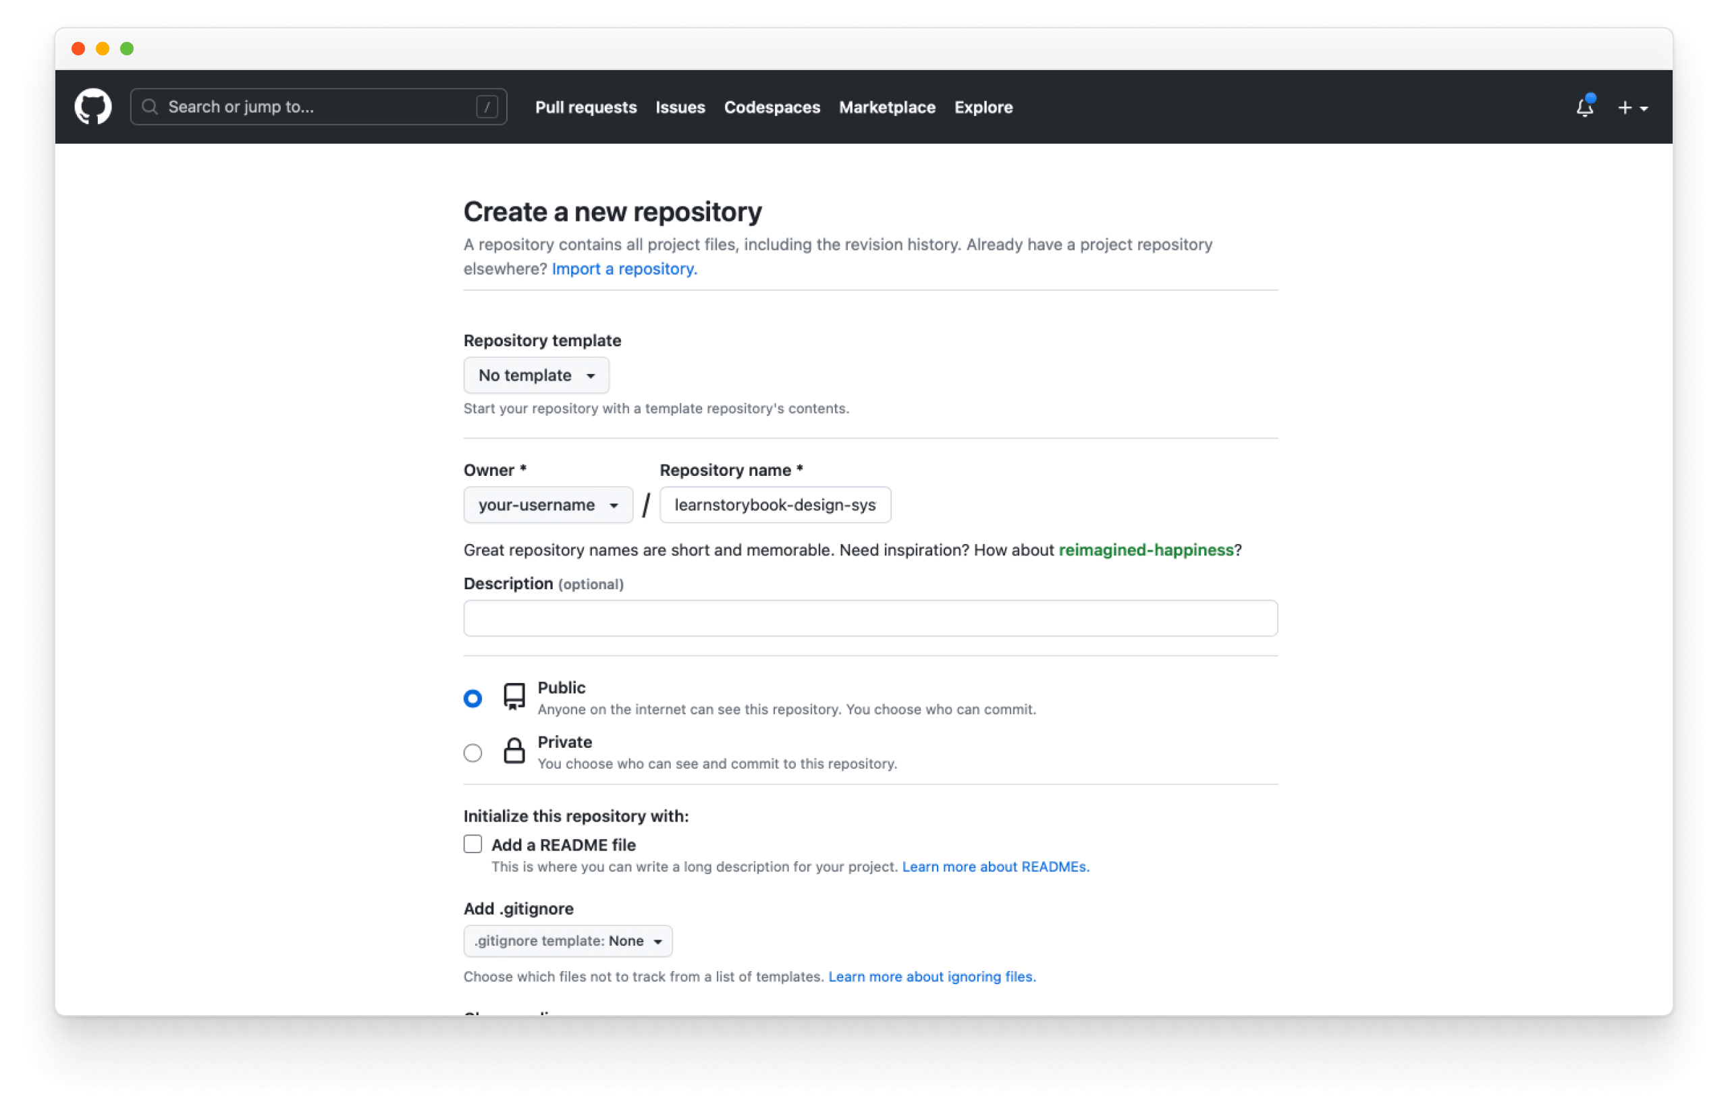
Task: Select the Public radio button
Action: coord(473,697)
